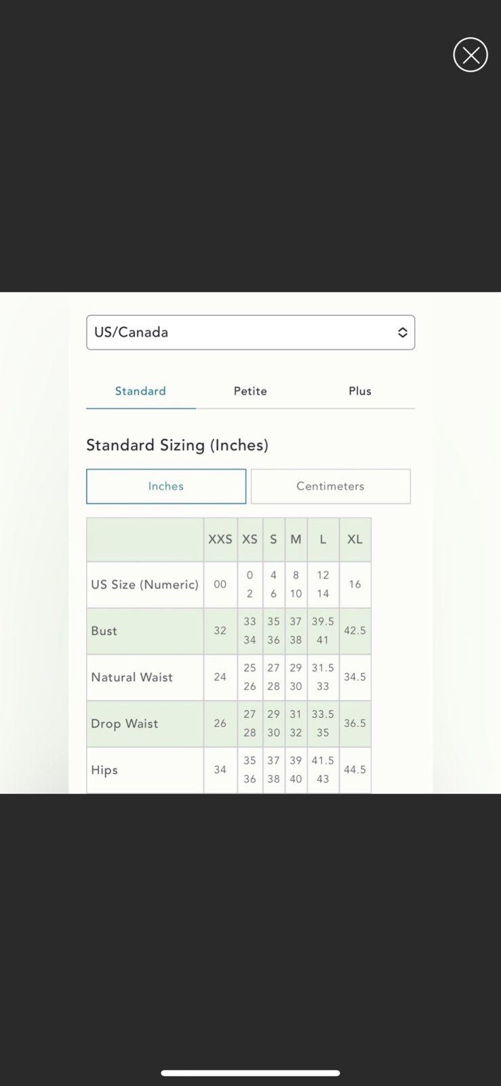501x1086 pixels.
Task: Click the XL column header
Action: pyautogui.click(x=355, y=540)
